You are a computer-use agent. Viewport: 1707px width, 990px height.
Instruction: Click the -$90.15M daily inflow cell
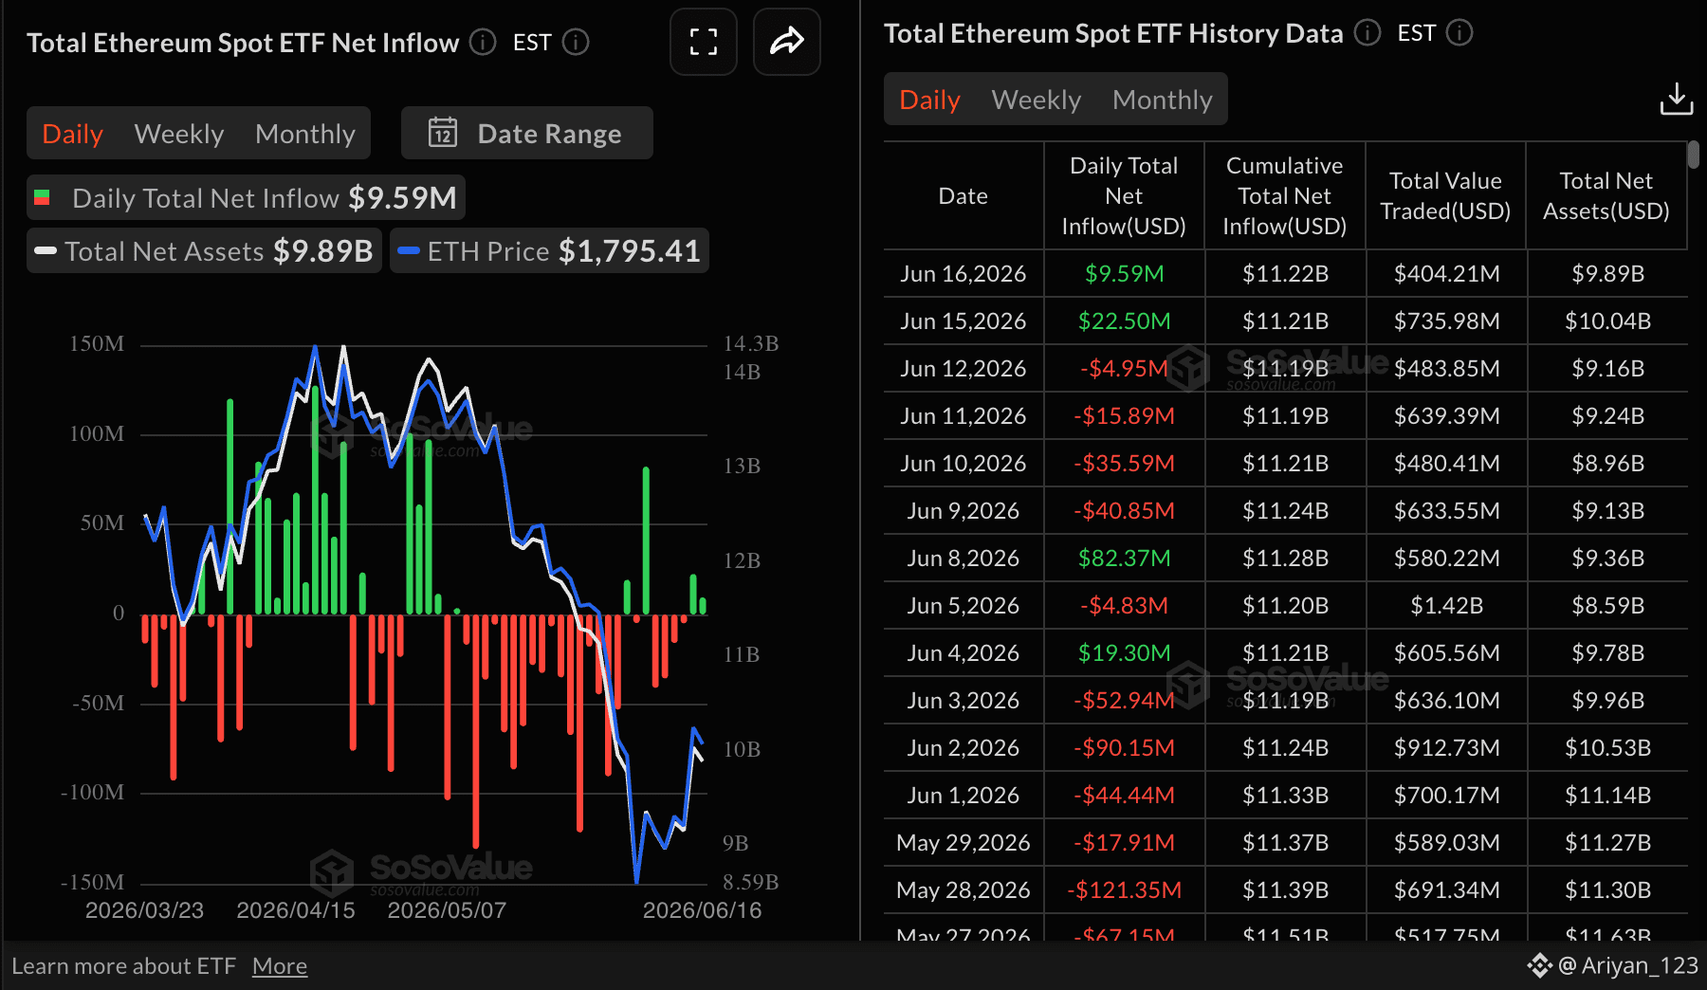click(1125, 747)
